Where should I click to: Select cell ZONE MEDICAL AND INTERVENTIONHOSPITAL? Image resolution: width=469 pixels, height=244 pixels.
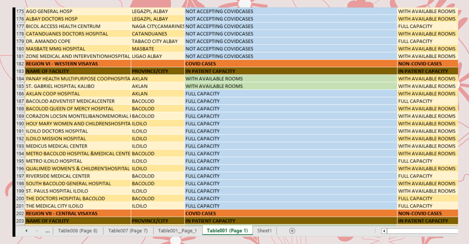tap(78, 56)
